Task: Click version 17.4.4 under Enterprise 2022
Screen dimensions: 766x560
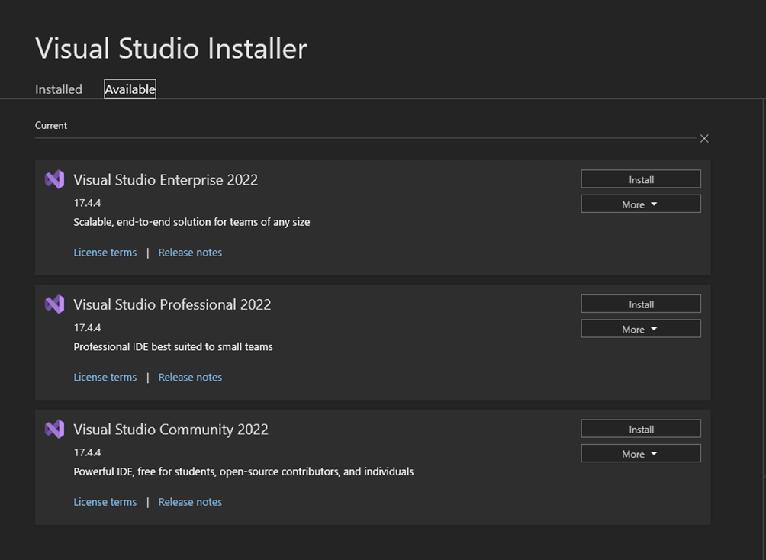Action: point(87,203)
